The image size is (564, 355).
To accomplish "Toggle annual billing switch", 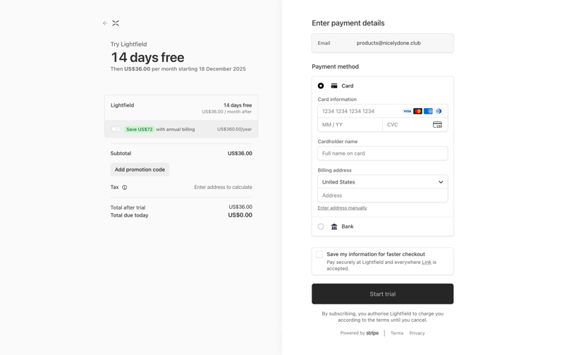I will click(x=116, y=129).
